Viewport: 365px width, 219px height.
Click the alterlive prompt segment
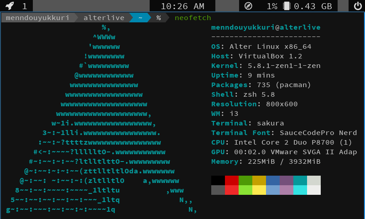(x=104, y=18)
